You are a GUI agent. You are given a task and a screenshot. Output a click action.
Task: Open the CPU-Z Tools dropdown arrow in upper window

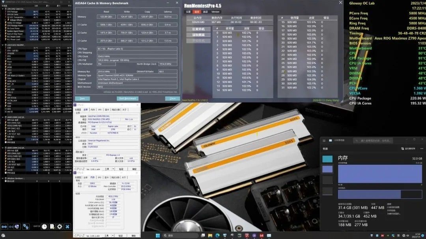(x=113, y=169)
